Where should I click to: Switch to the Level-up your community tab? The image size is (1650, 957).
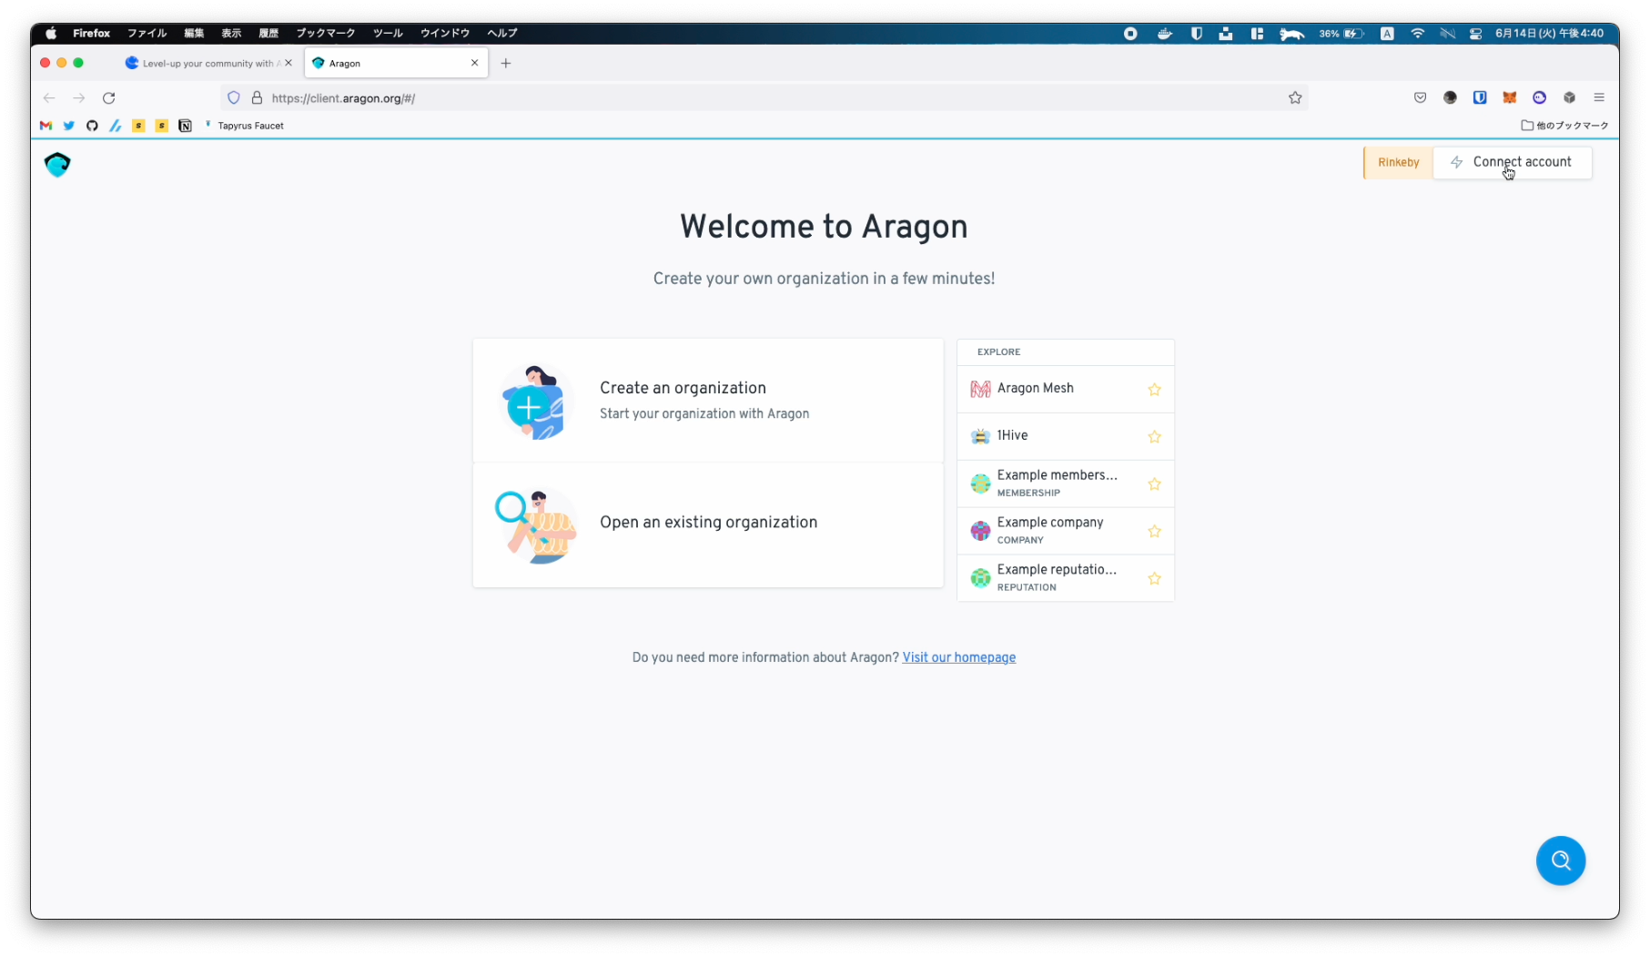208,64
